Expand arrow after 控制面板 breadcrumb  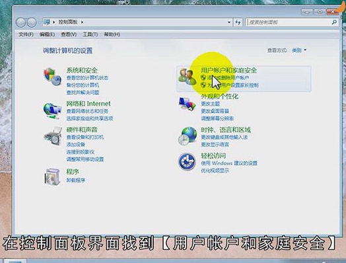click(x=82, y=22)
